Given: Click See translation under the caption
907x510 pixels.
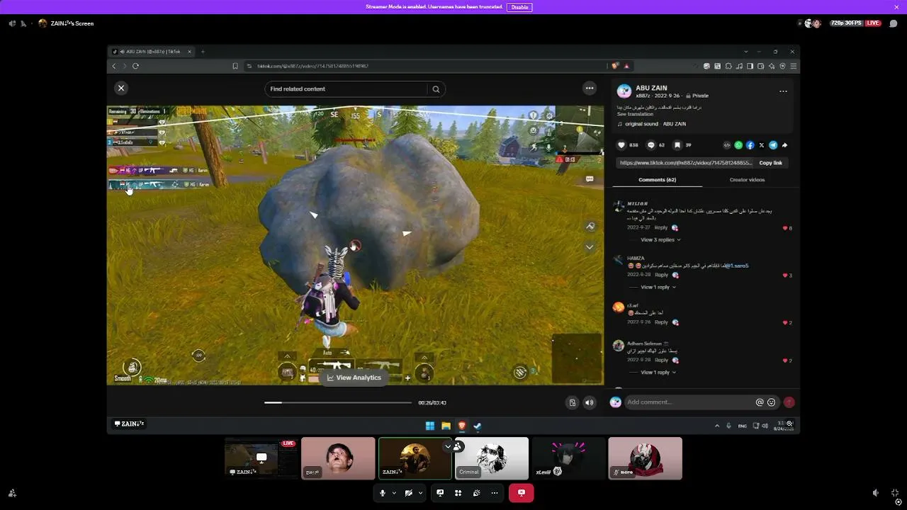Looking at the screenshot, I should tap(635, 114).
